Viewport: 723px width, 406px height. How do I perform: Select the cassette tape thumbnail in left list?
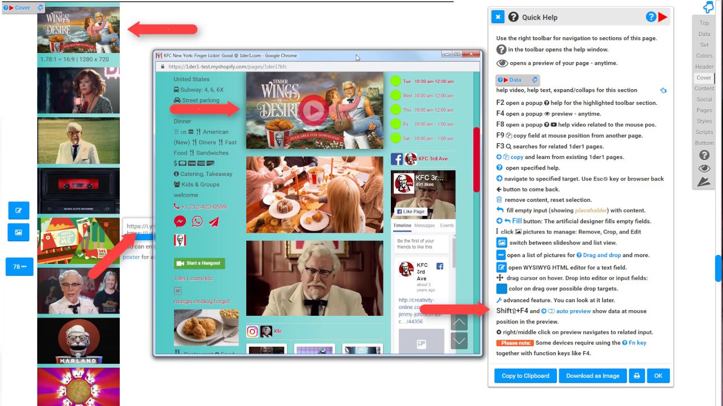tap(79, 191)
